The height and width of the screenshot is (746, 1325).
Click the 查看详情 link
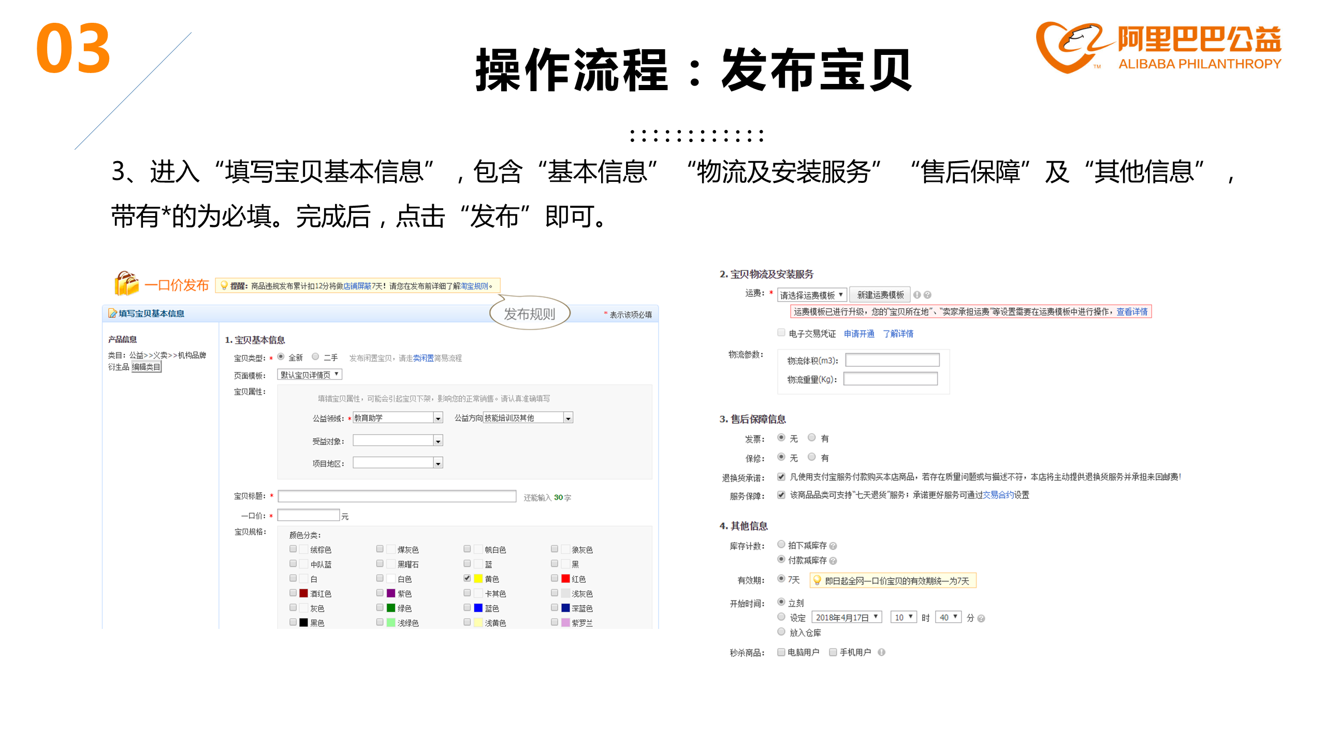coord(1132,311)
